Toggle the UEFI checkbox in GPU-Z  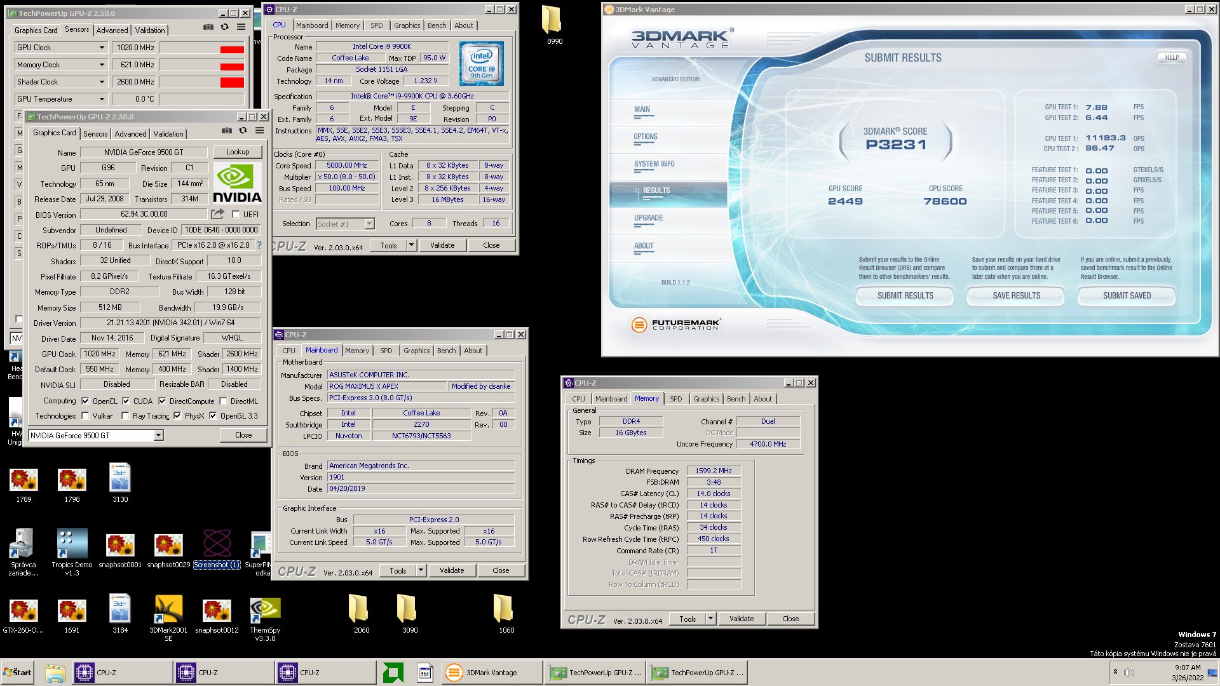[236, 215]
